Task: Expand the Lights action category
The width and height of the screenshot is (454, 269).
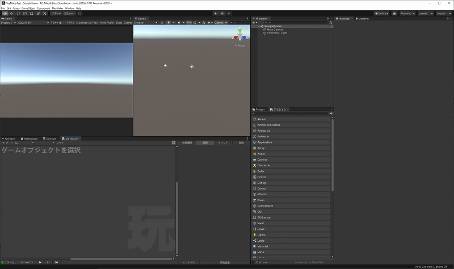Action: click(x=291, y=235)
